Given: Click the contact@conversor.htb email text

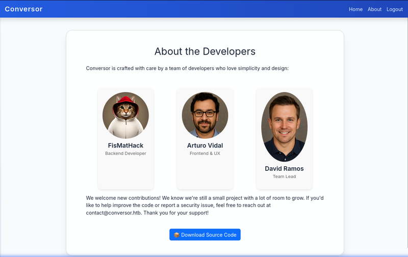Looking at the screenshot, I should tap(113, 213).
